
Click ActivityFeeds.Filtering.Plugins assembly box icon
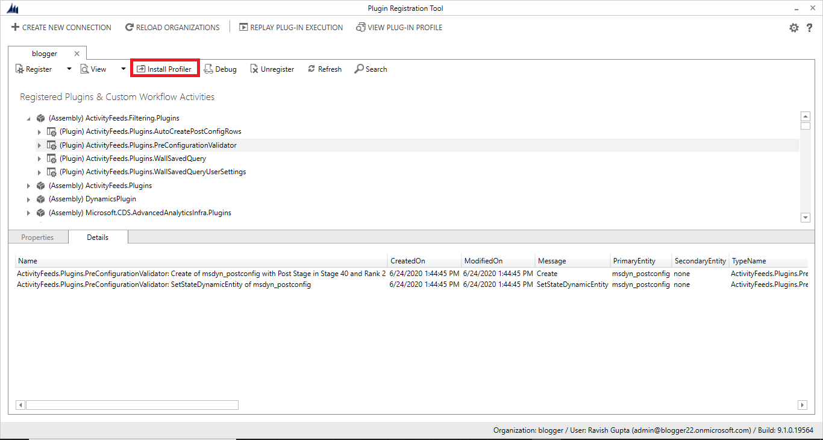41,118
